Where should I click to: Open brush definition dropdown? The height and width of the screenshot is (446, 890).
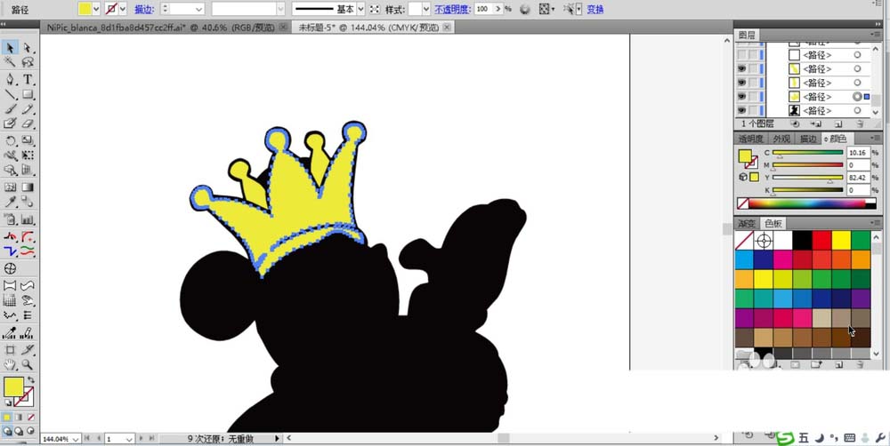click(x=280, y=9)
